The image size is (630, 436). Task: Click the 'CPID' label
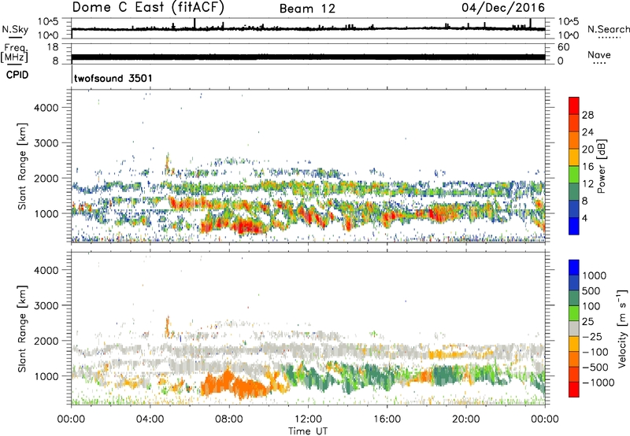pos(17,75)
